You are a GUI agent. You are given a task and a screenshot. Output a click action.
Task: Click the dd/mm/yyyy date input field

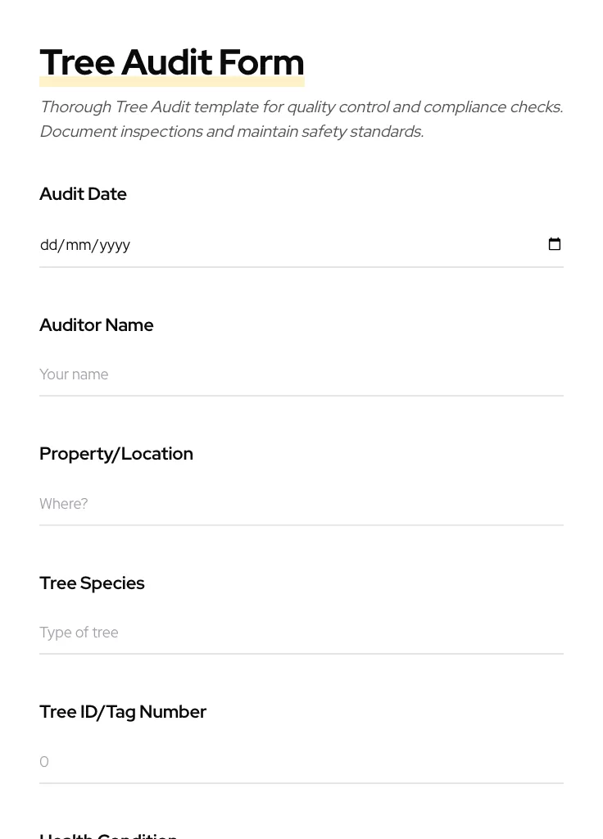point(246,244)
